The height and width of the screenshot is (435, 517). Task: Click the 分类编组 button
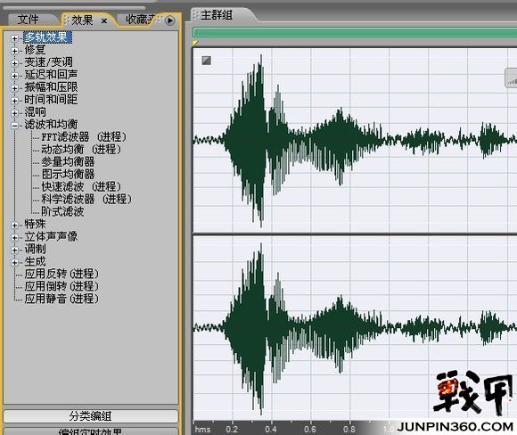click(x=90, y=416)
